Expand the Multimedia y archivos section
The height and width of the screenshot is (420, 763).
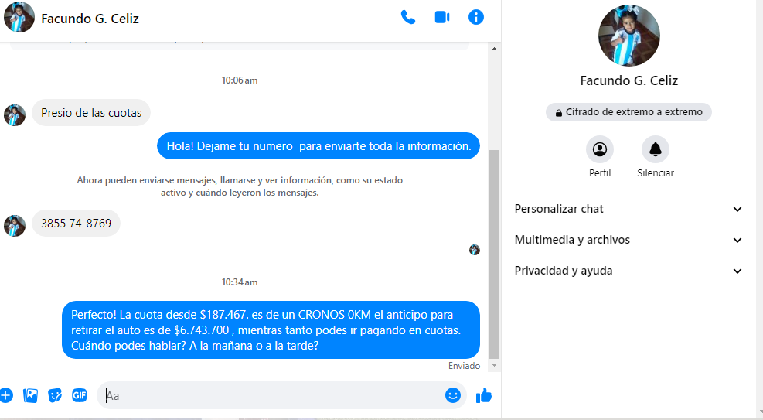[x=628, y=240]
